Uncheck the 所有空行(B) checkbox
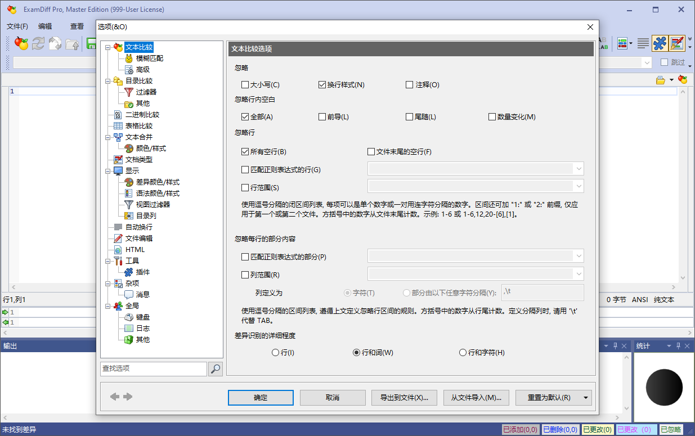Screen dimensions: 695x436 pos(245,152)
